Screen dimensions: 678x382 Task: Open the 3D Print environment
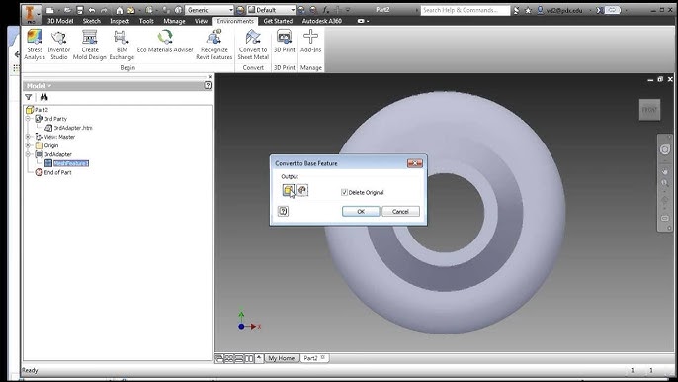coord(284,42)
